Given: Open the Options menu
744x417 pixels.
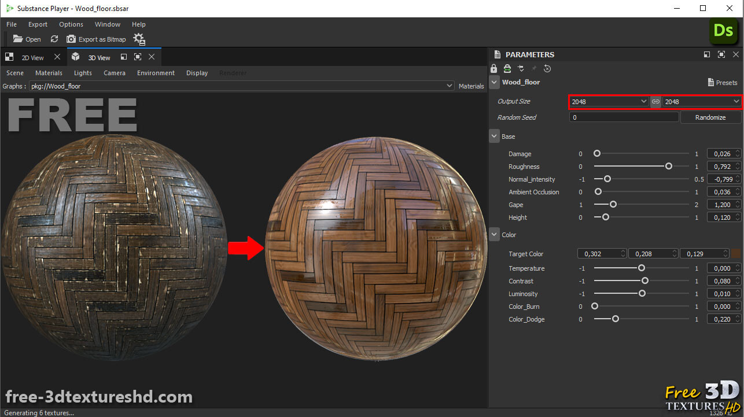Looking at the screenshot, I should 71,24.
